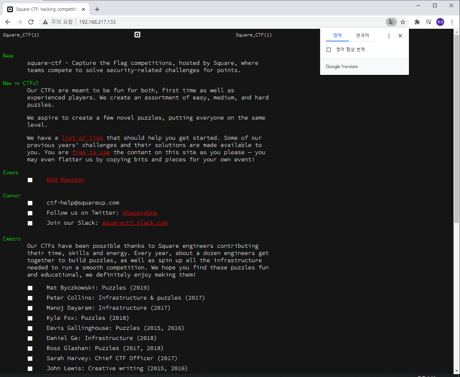Click 'John Lewis: Creative writing' line

pyautogui.click(x=117, y=368)
